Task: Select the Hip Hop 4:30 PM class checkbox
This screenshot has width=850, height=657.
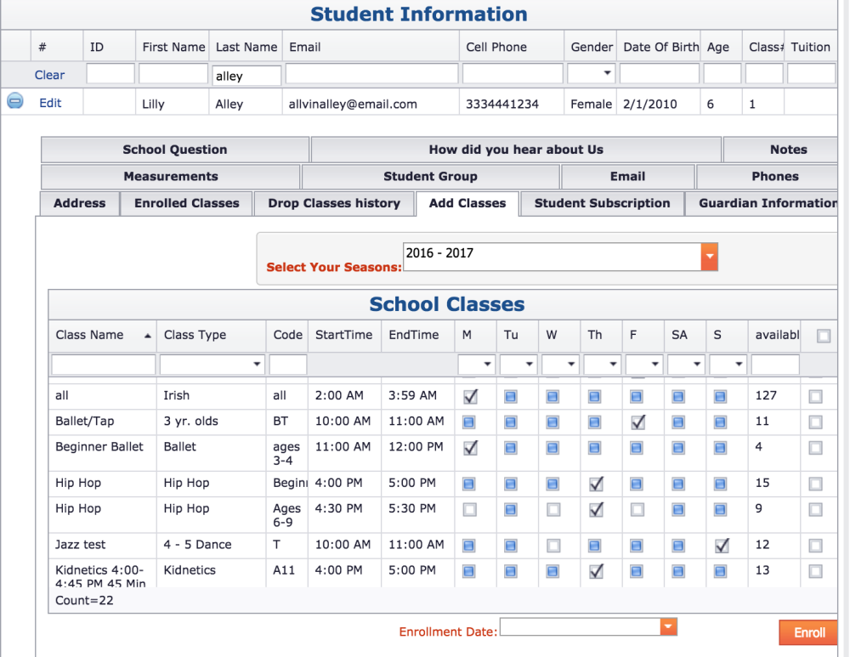Action: (x=815, y=510)
